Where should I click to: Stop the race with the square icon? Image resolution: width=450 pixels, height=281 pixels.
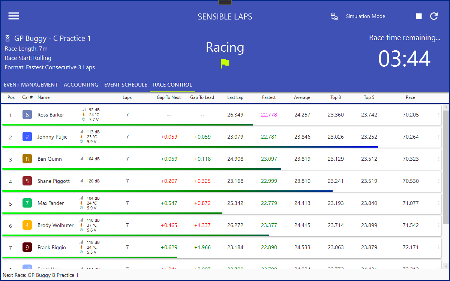tap(419, 16)
